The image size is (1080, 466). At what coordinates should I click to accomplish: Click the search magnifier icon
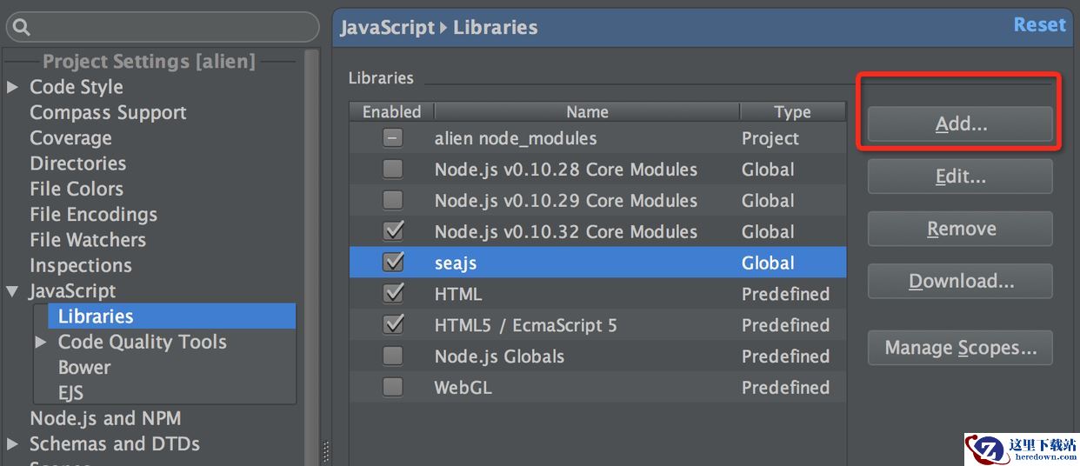23,28
